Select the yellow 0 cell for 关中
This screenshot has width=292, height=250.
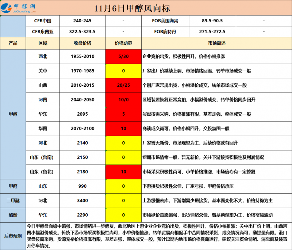(x=123, y=71)
